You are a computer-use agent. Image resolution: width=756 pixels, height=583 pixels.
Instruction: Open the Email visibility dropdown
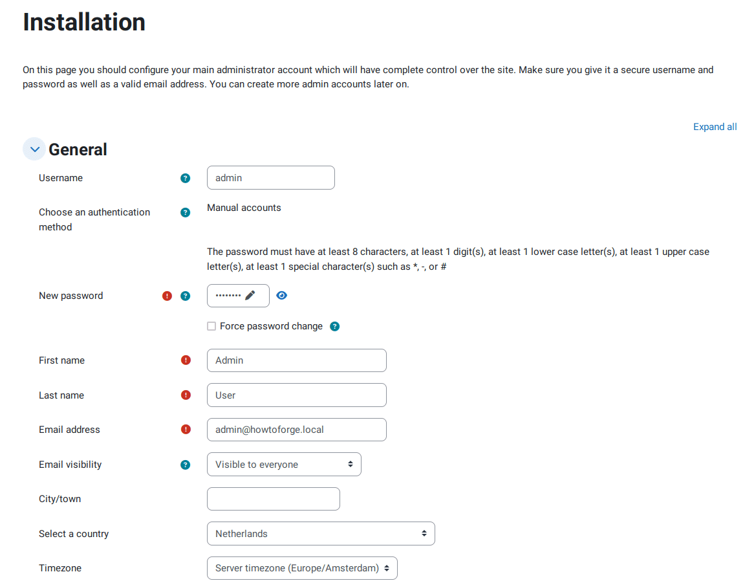click(284, 465)
